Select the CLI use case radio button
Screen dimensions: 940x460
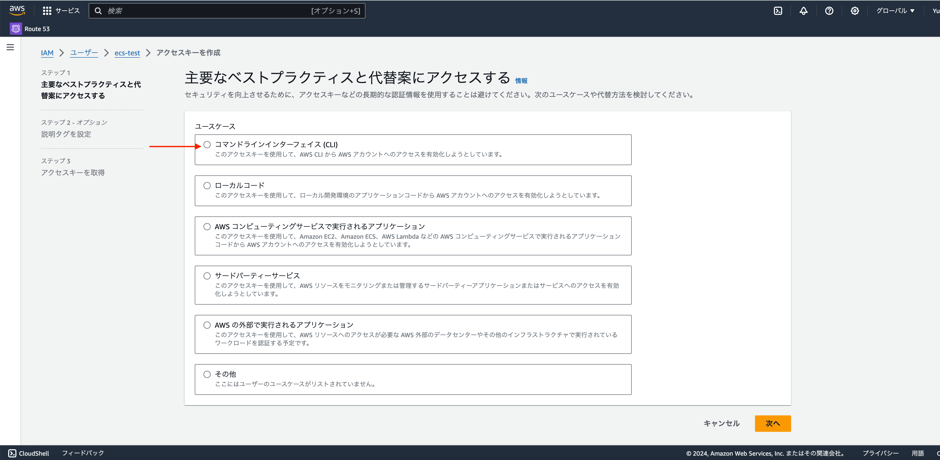coord(207,145)
